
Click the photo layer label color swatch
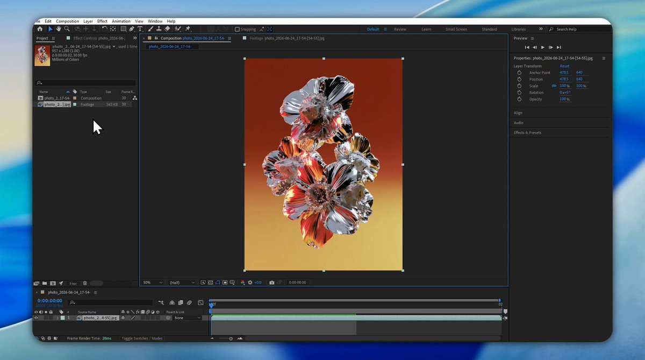pos(62,318)
